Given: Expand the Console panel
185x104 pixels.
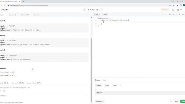Looking at the screenshot, I should pos(100,101).
